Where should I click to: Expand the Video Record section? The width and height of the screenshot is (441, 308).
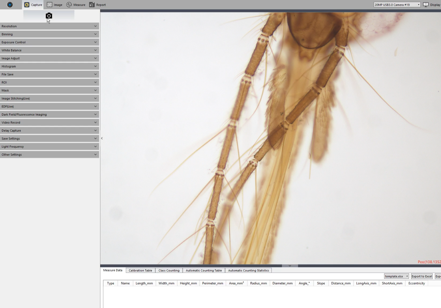pyautogui.click(x=49, y=123)
